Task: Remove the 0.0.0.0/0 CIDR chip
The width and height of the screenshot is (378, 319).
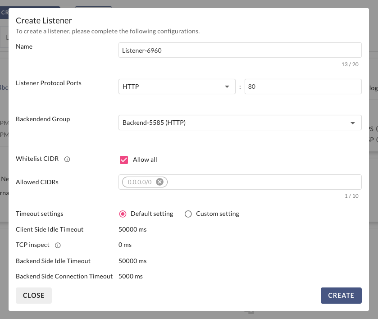Action: (159, 182)
